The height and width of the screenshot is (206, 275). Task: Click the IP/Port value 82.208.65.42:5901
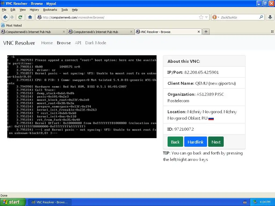tap(201, 72)
